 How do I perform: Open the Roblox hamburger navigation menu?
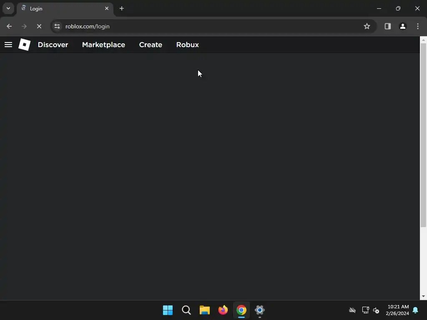point(8,45)
